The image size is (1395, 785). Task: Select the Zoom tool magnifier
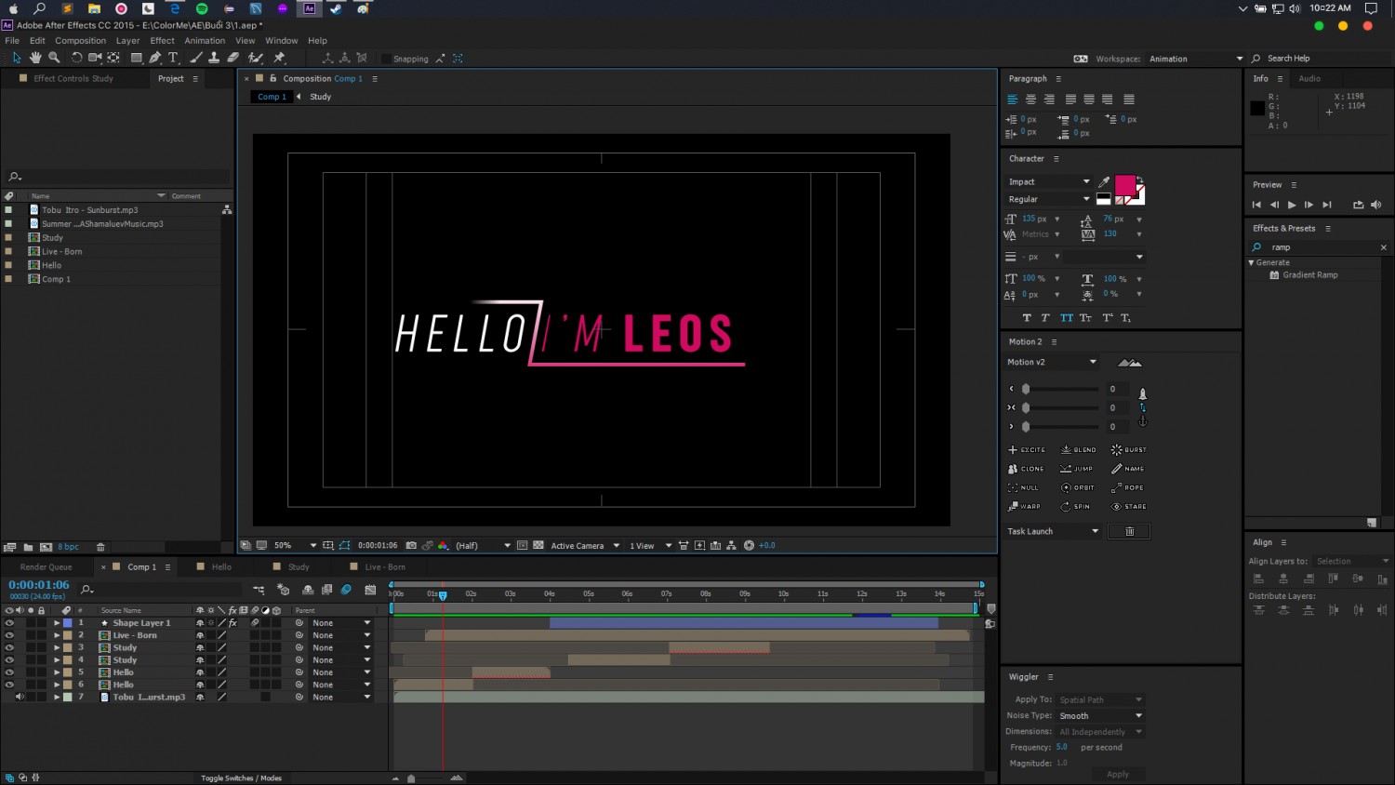tap(54, 58)
